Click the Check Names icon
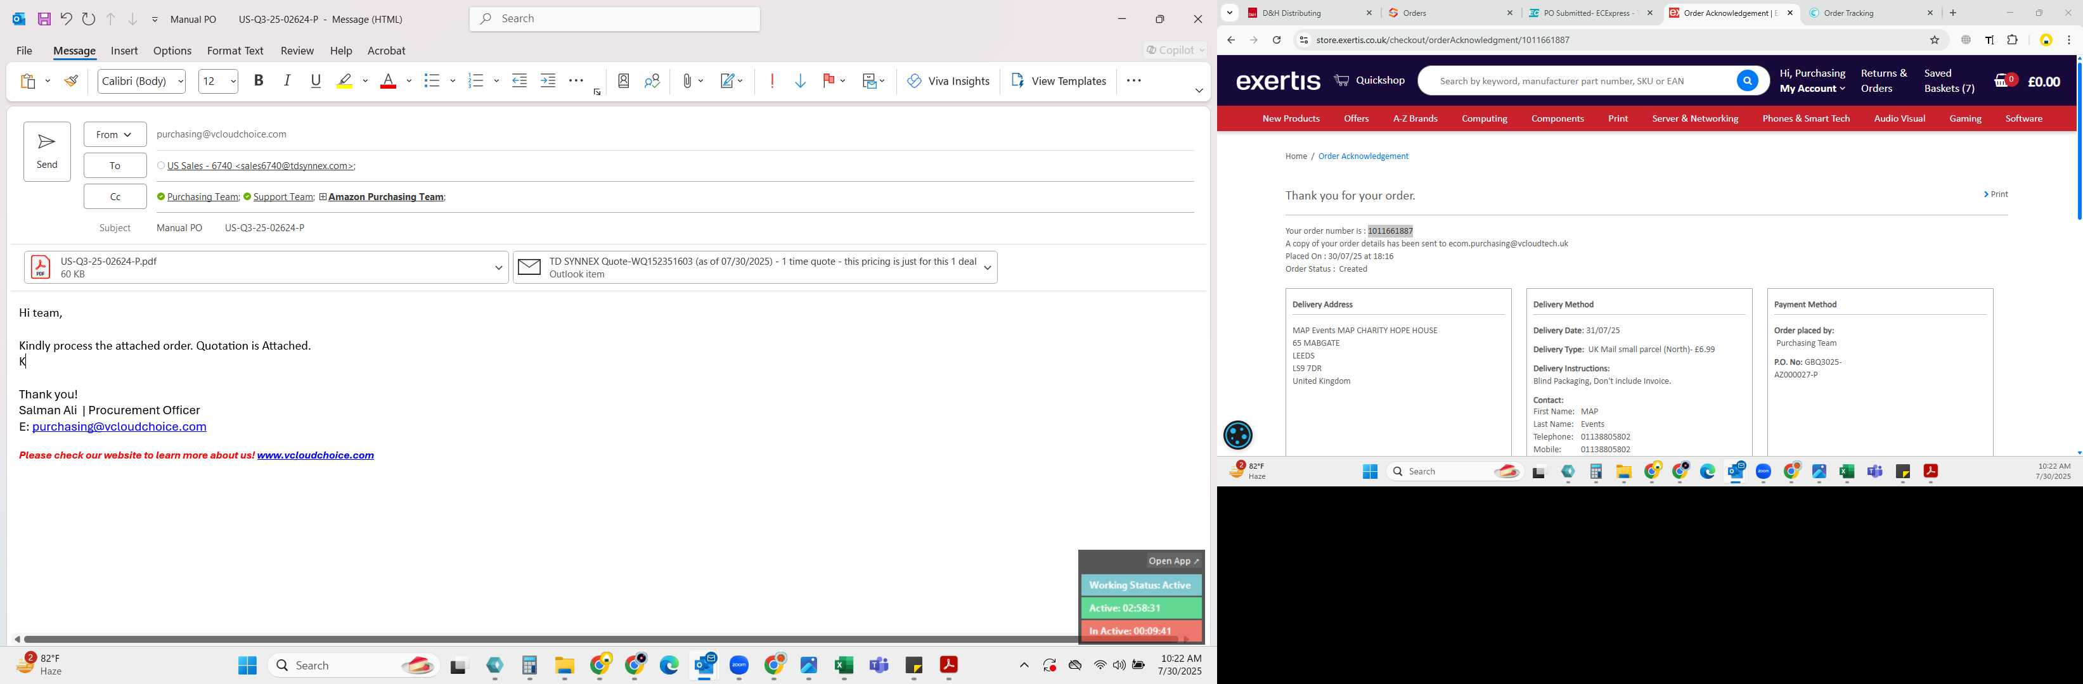Image resolution: width=2083 pixels, height=684 pixels. [652, 81]
